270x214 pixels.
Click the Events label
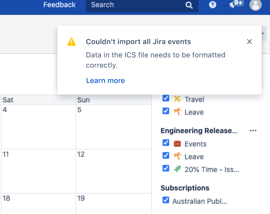pyautogui.click(x=196, y=144)
